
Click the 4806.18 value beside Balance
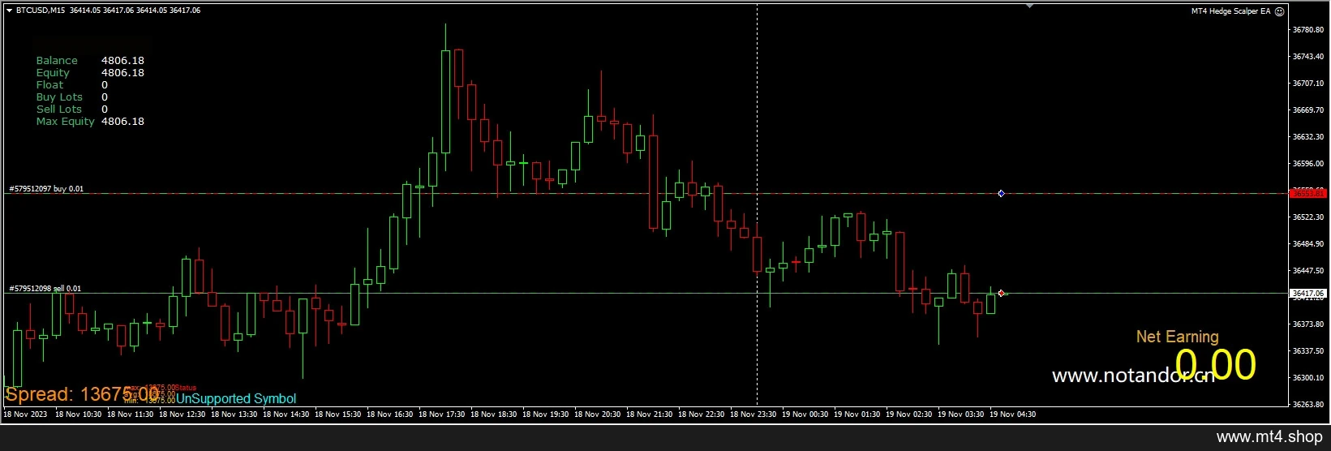click(x=122, y=61)
